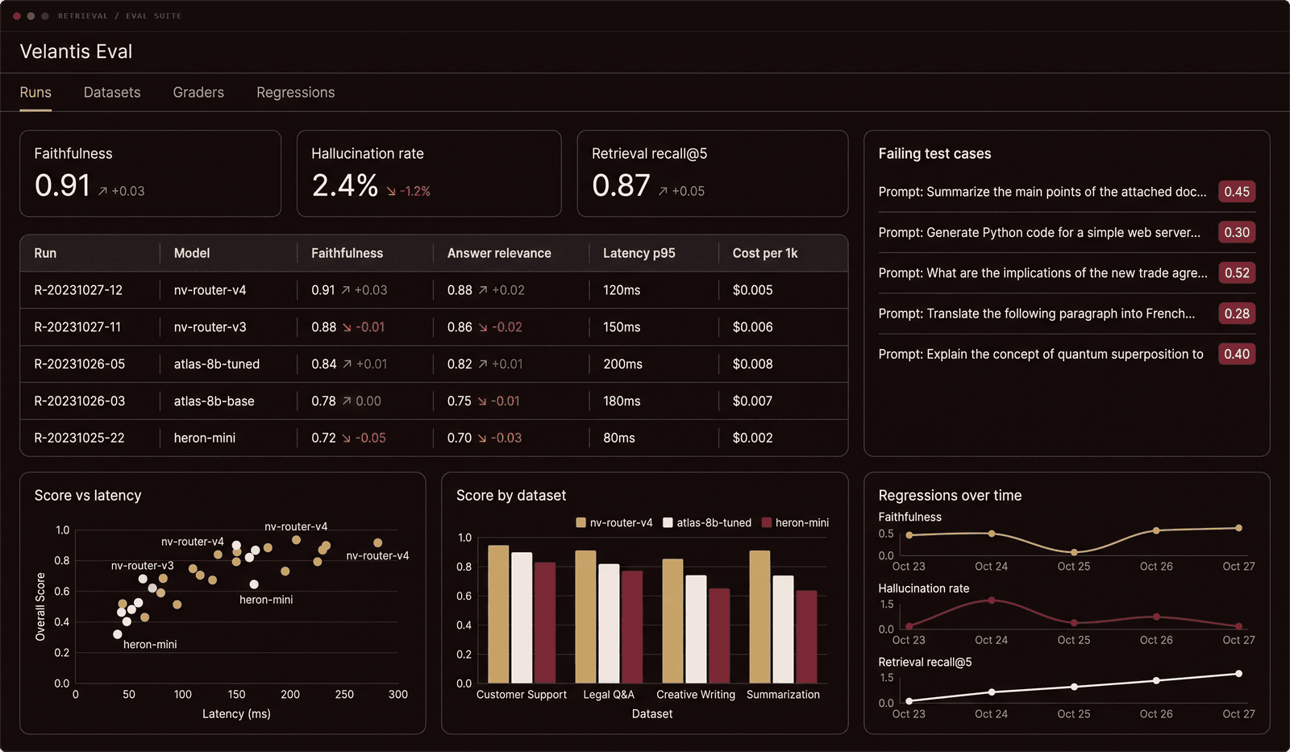Toggle nv-router-v4 legend swatch in bar chart
This screenshot has height=752, width=1290.
(x=581, y=523)
